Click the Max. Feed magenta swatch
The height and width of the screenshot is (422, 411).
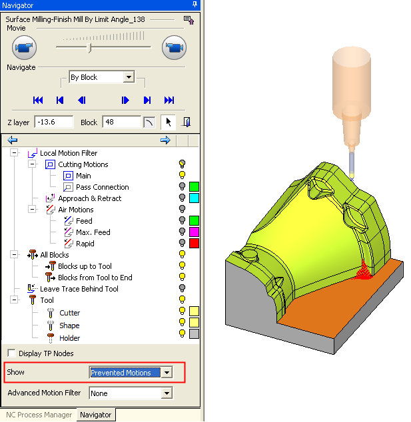pos(194,232)
